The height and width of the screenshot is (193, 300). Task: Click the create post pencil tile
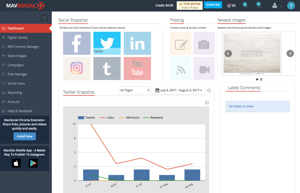coord(181,43)
